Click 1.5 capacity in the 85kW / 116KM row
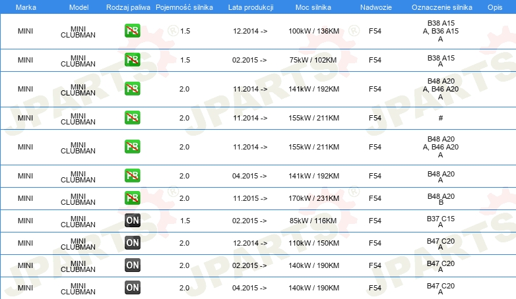 [x=185, y=221]
